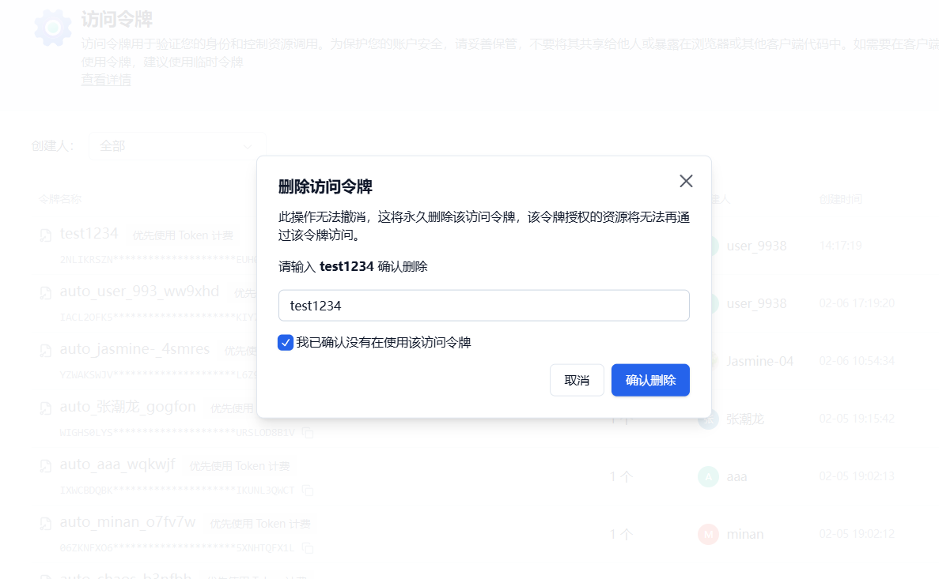Click the token name confirmation input field
This screenshot has height=579, width=939.
484,306
